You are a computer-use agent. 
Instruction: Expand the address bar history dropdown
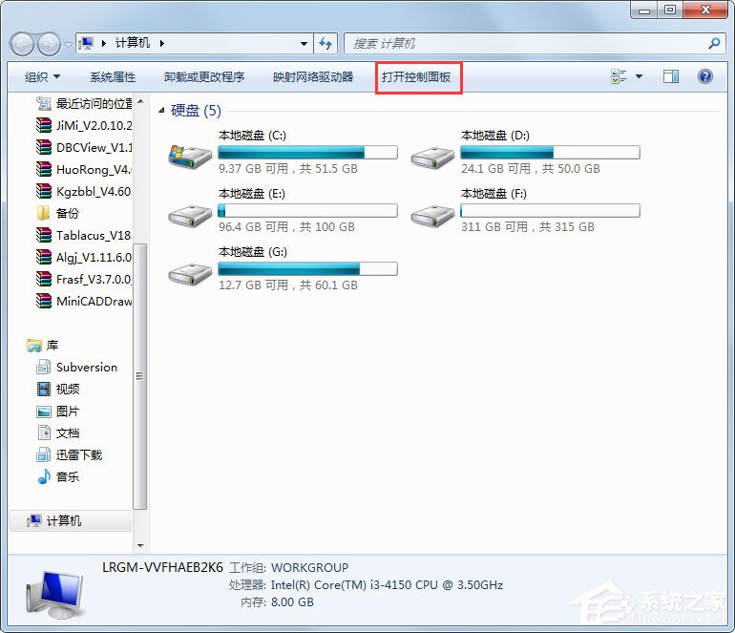tap(304, 43)
